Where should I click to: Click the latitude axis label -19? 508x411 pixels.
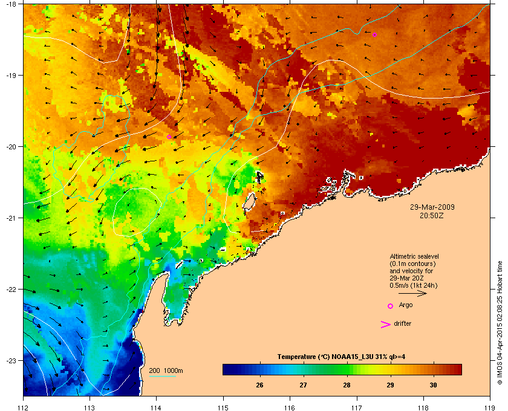(11, 75)
